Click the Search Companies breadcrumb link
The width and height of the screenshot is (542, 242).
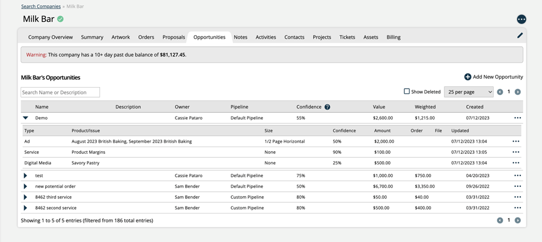coord(41,6)
